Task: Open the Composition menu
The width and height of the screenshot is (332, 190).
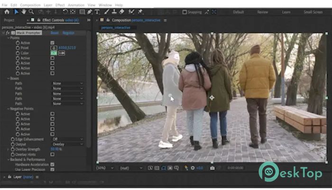Action: pos(30,5)
